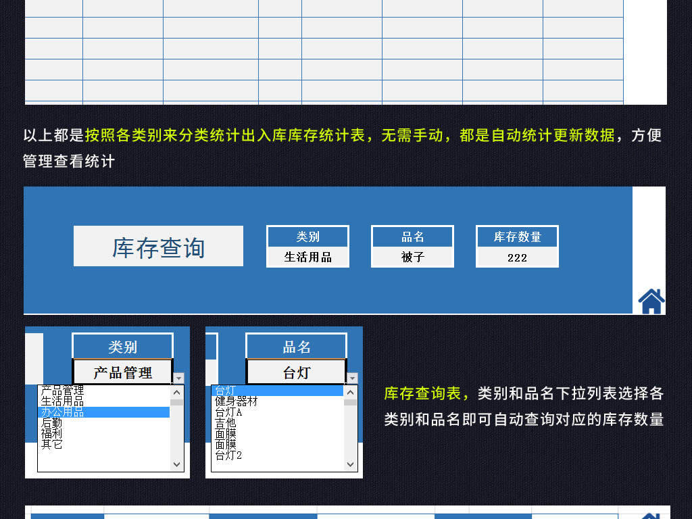Click the up scroll arrow on the category list
Image resolution: width=692 pixels, height=519 pixels.
[176, 391]
